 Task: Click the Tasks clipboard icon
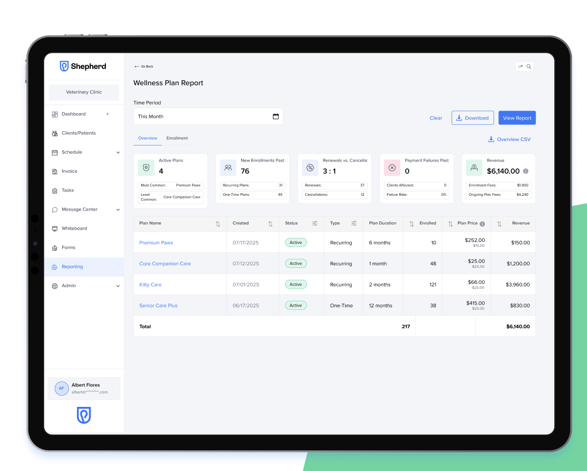click(x=55, y=190)
